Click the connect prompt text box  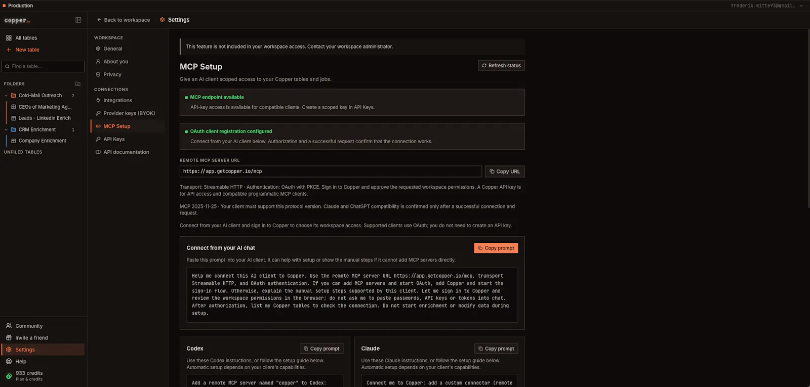(352, 295)
